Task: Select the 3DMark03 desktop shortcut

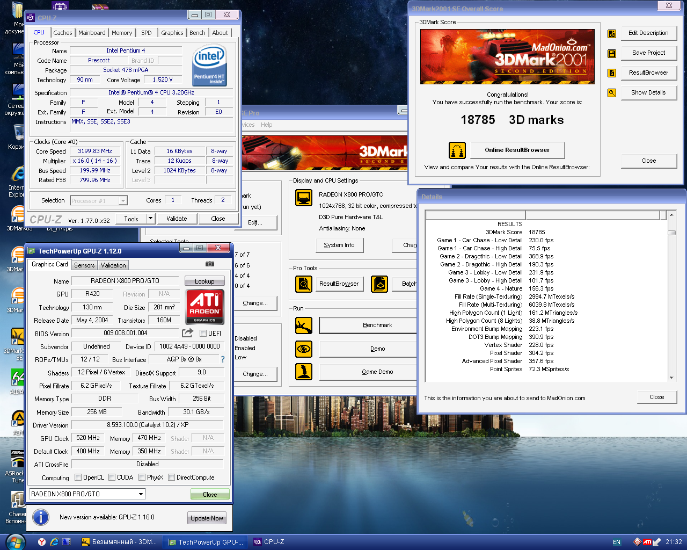Action: [x=18, y=219]
